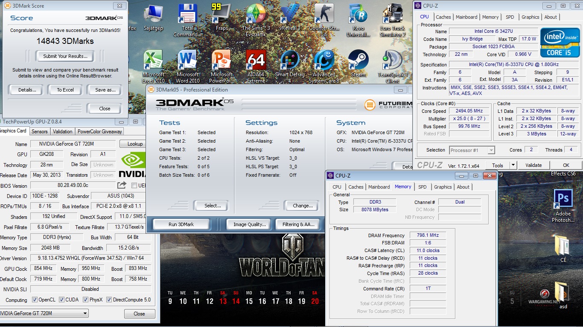This screenshot has height=327, width=583.
Task: Launch The Sims 3 Évszakok shortcut
Action: pyautogui.click(x=256, y=19)
